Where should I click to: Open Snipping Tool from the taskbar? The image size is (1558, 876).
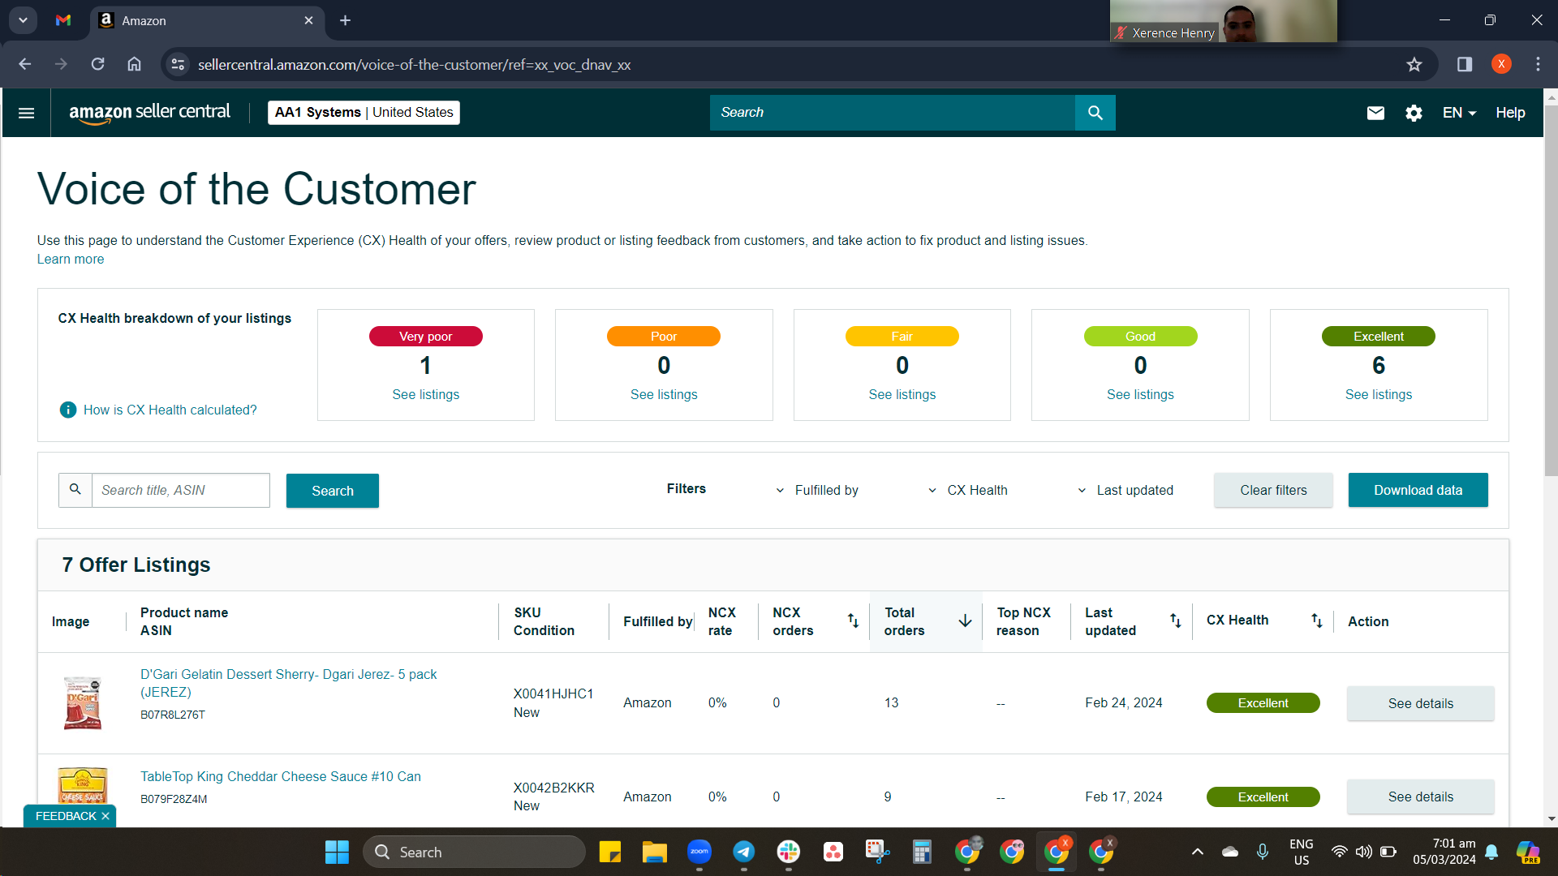[877, 852]
